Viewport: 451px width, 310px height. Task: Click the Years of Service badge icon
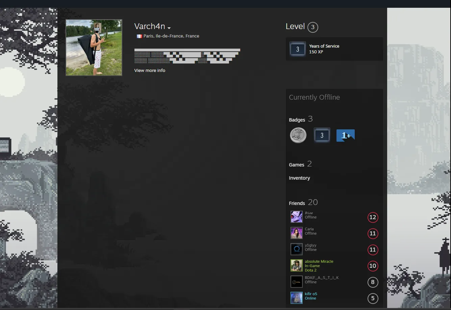(x=298, y=49)
